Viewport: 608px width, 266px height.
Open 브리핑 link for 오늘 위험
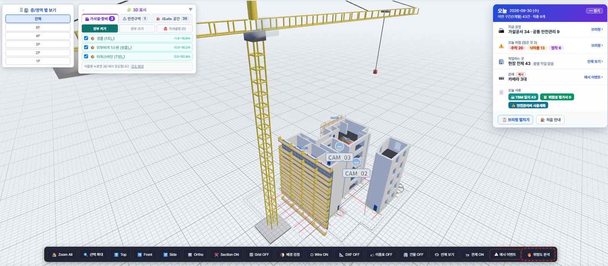pyautogui.click(x=597, y=45)
